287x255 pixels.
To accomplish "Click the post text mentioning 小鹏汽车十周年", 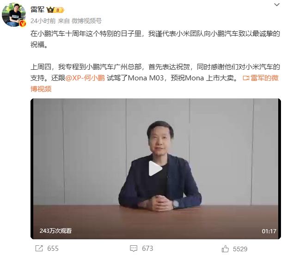I will click(155, 39).
